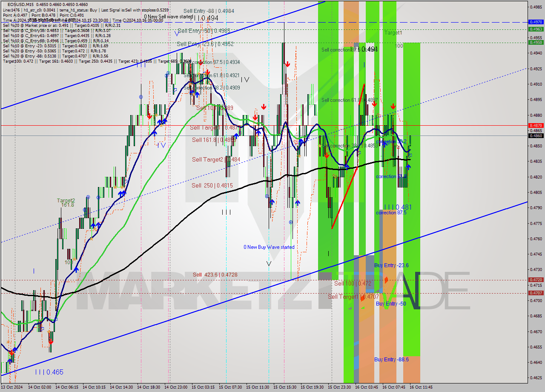
Task: Click the 0.4985 price axis value
Action: click(x=536, y=7)
